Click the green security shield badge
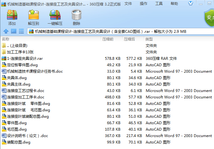 (209, 18)
